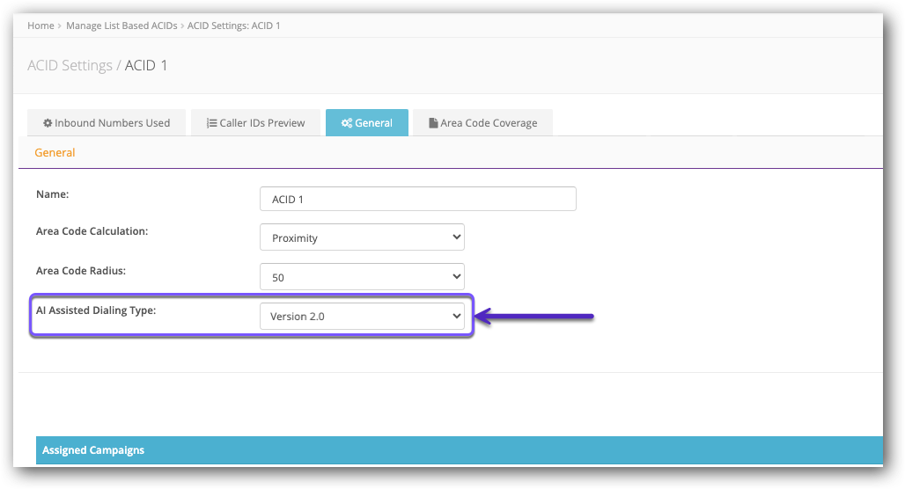Click the file icon on Area Code Coverage
The image size is (905, 489).
click(433, 123)
